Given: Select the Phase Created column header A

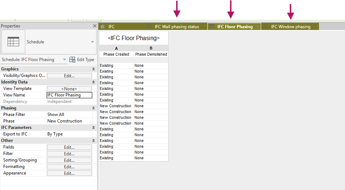Looking at the screenshot, I should coord(116,48).
